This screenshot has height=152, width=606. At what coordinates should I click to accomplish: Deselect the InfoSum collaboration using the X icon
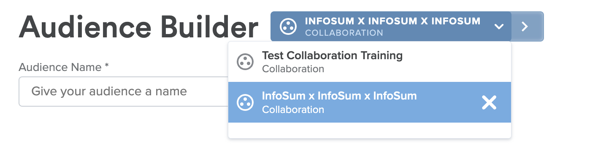coord(489,102)
